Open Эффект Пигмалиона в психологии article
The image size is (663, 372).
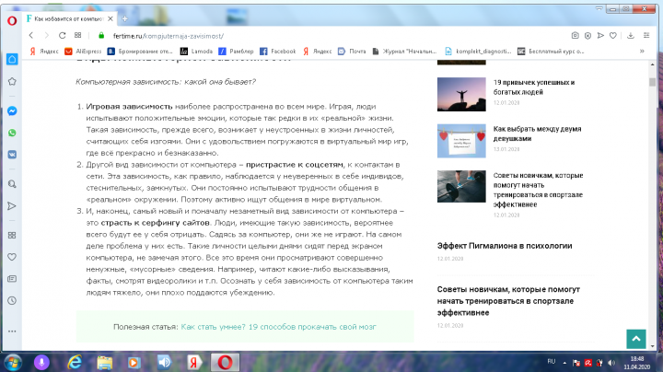tap(505, 246)
